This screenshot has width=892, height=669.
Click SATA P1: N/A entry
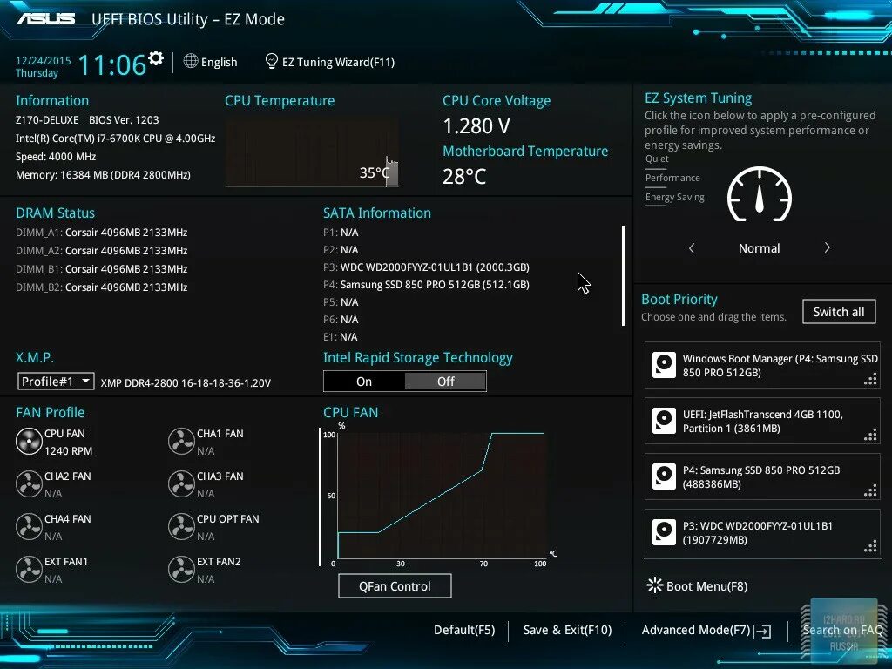pyautogui.click(x=341, y=232)
